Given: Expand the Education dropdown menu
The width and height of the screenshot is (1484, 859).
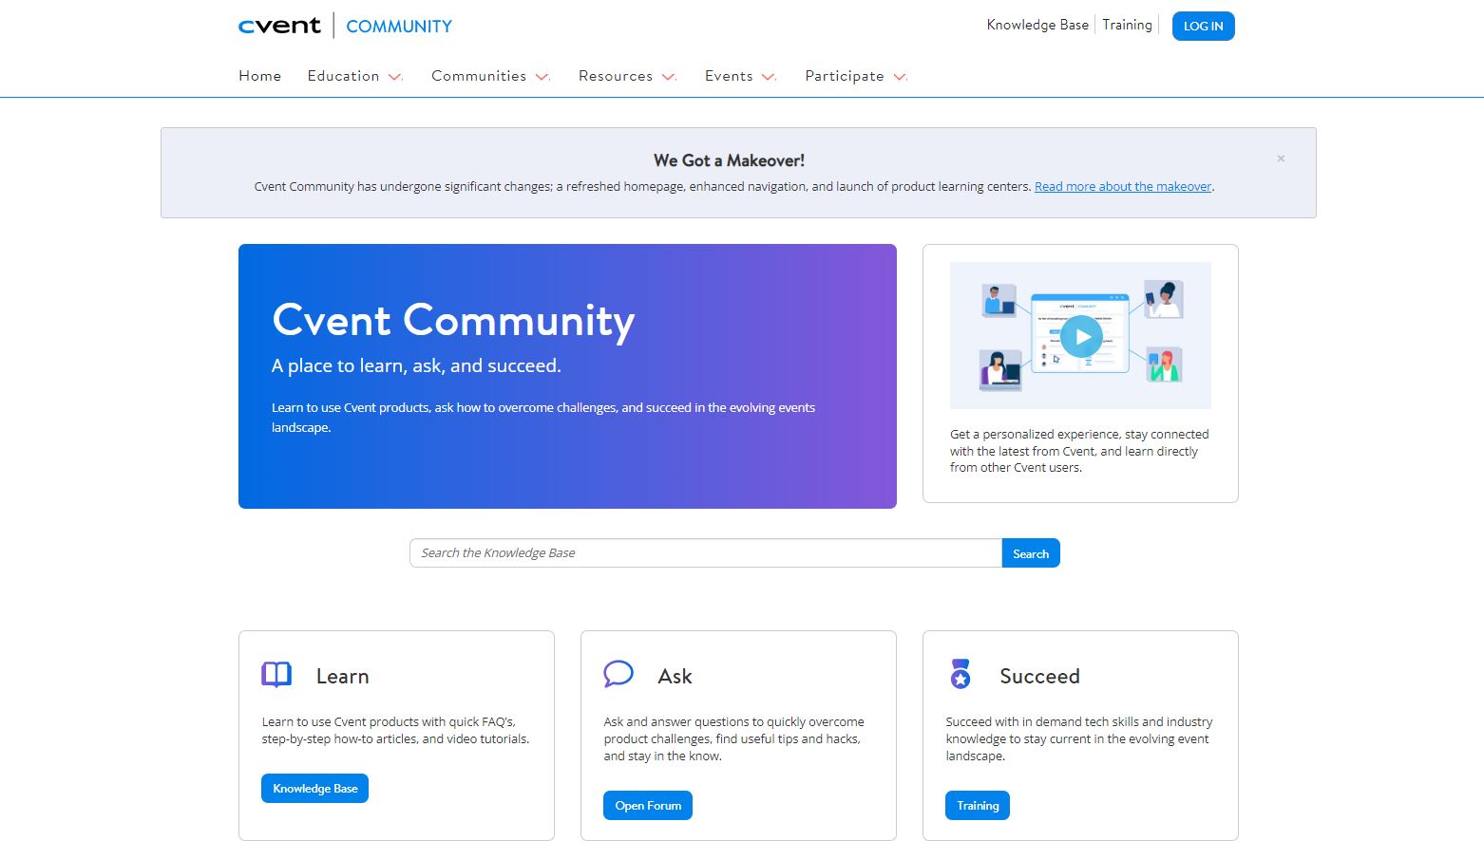Looking at the screenshot, I should tap(354, 76).
